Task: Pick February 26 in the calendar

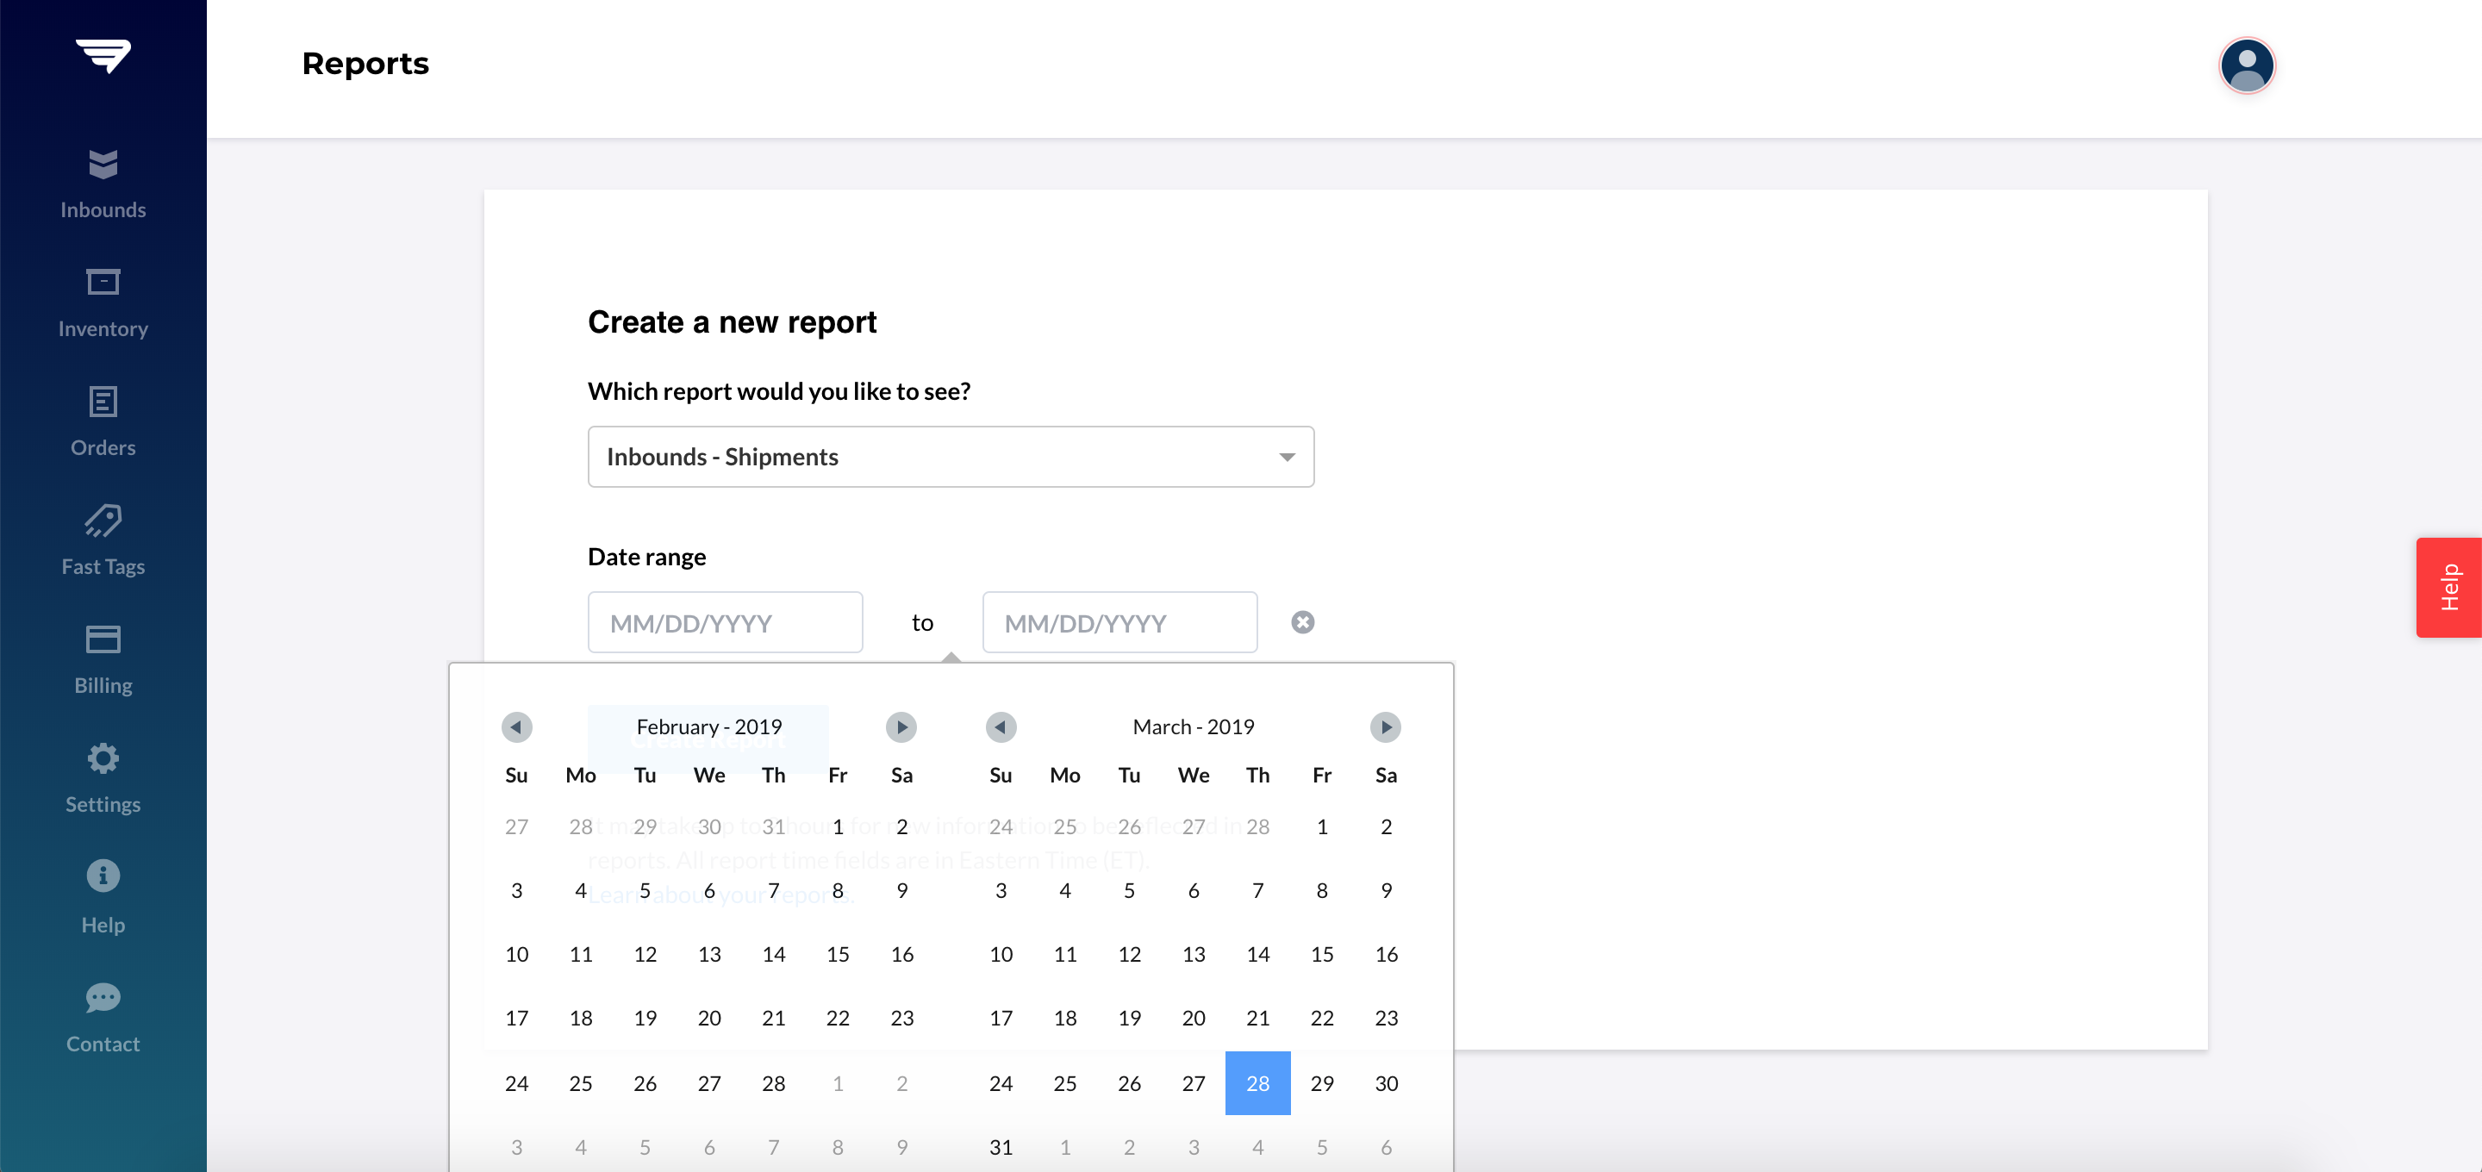Action: point(645,1083)
